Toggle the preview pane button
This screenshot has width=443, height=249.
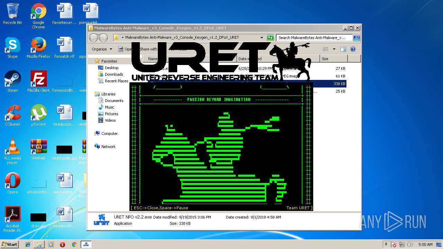(x=343, y=49)
